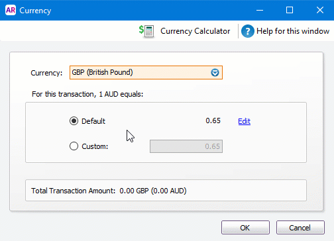The image size is (334, 241).
Task: Click the 'Currency:' field label
Action: coord(46,73)
